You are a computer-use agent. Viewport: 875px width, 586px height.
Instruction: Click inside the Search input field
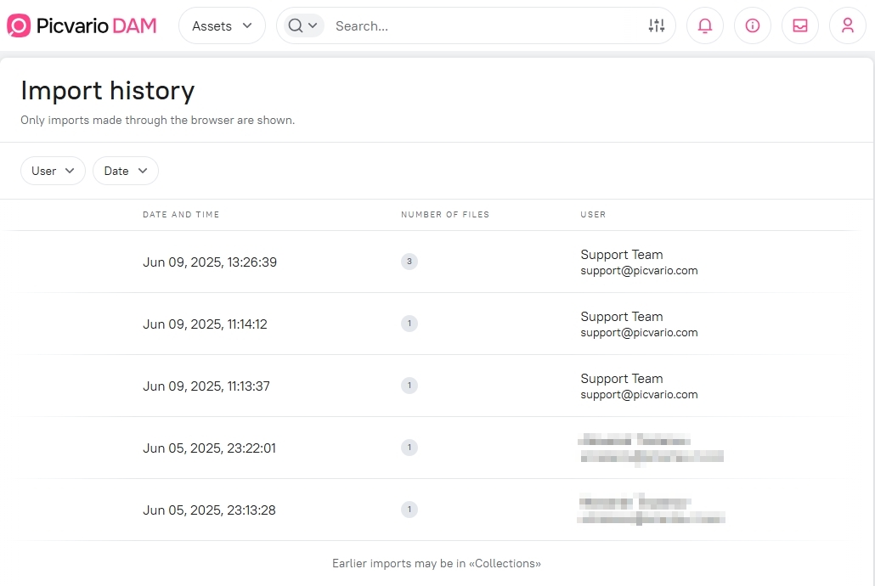pyautogui.click(x=484, y=25)
